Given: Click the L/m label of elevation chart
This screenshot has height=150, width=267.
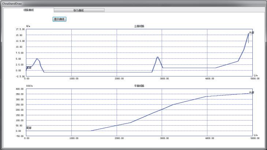Looking at the screenshot, I should [x=256, y=74].
